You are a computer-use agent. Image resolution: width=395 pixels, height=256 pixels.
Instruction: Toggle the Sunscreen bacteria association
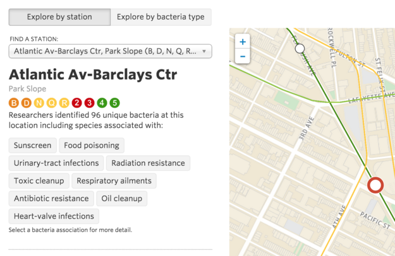coord(32,146)
